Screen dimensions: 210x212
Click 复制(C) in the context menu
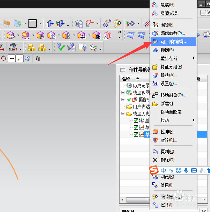click(x=173, y=152)
